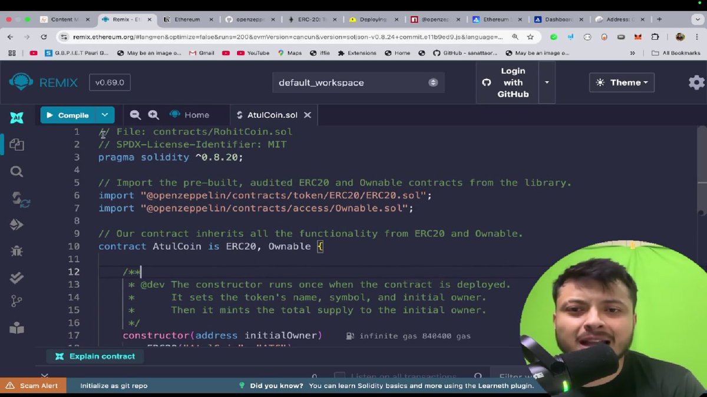Viewport: 707px width, 397px height.
Task: Open the All Bookmarks folder
Action: point(678,53)
